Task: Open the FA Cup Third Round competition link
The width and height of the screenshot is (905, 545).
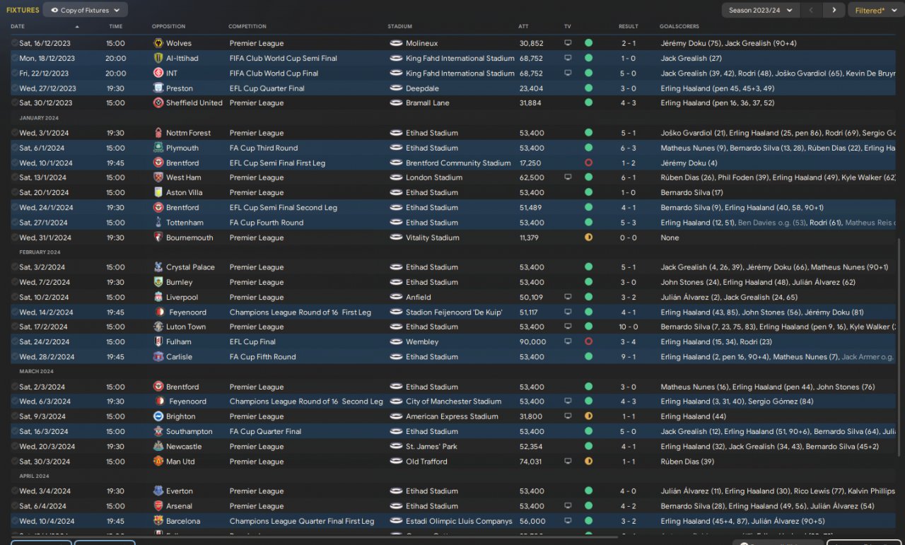Action: point(264,148)
